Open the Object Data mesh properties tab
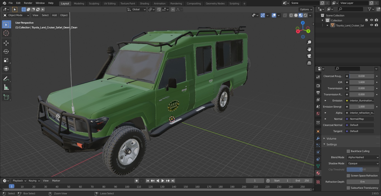 [x=318, y=166]
